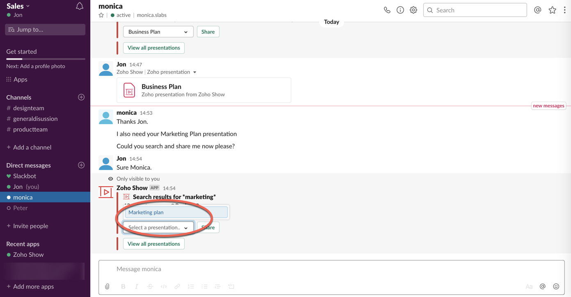The image size is (571, 297).
Task: Toggle strikethrough formatting in composer
Action: [x=150, y=286]
